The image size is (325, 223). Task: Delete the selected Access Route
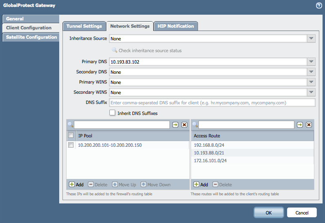click(222, 185)
